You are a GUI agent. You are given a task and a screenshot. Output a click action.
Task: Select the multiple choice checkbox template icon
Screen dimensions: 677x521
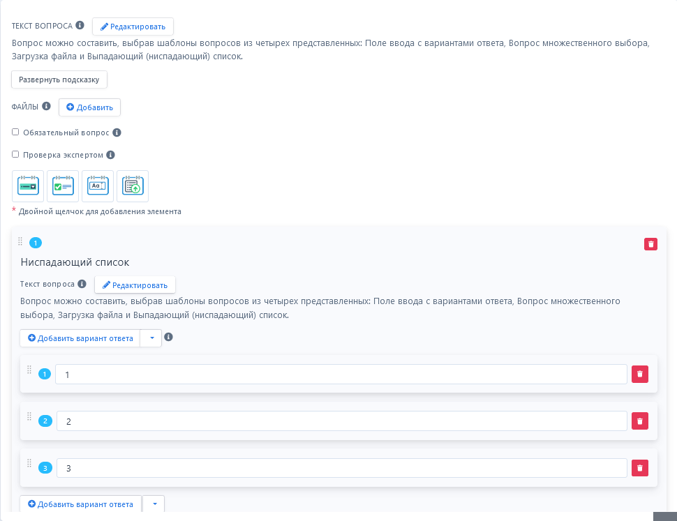pyautogui.click(x=63, y=186)
